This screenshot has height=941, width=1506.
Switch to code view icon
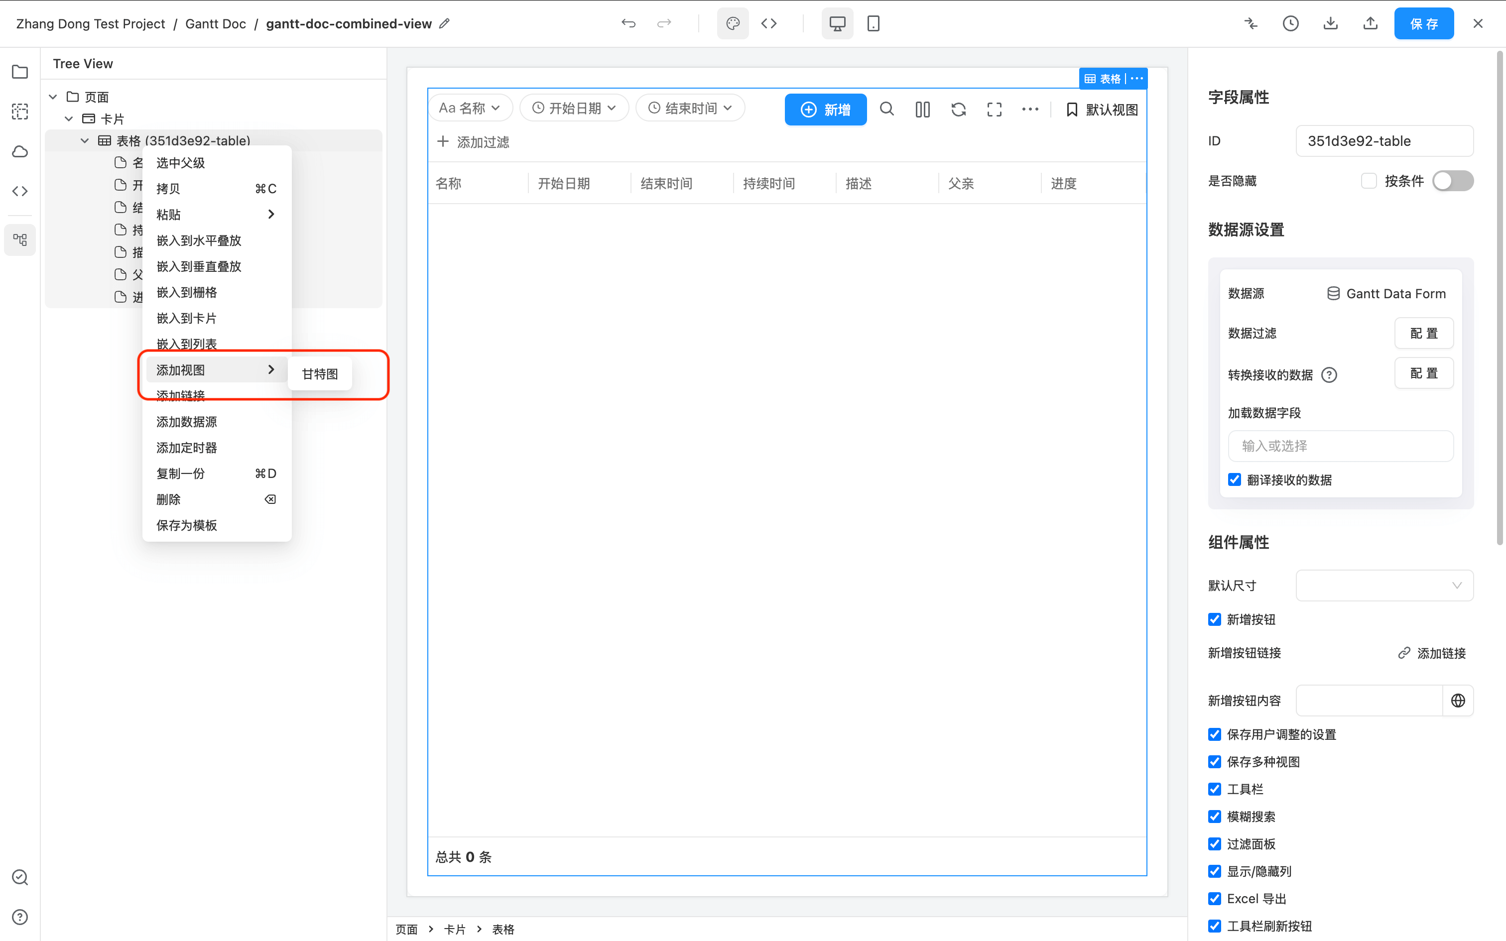(768, 24)
